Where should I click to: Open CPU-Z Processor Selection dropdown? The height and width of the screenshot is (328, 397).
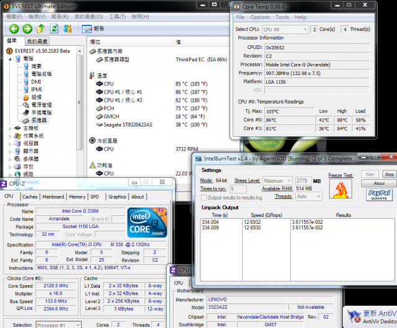point(58,325)
